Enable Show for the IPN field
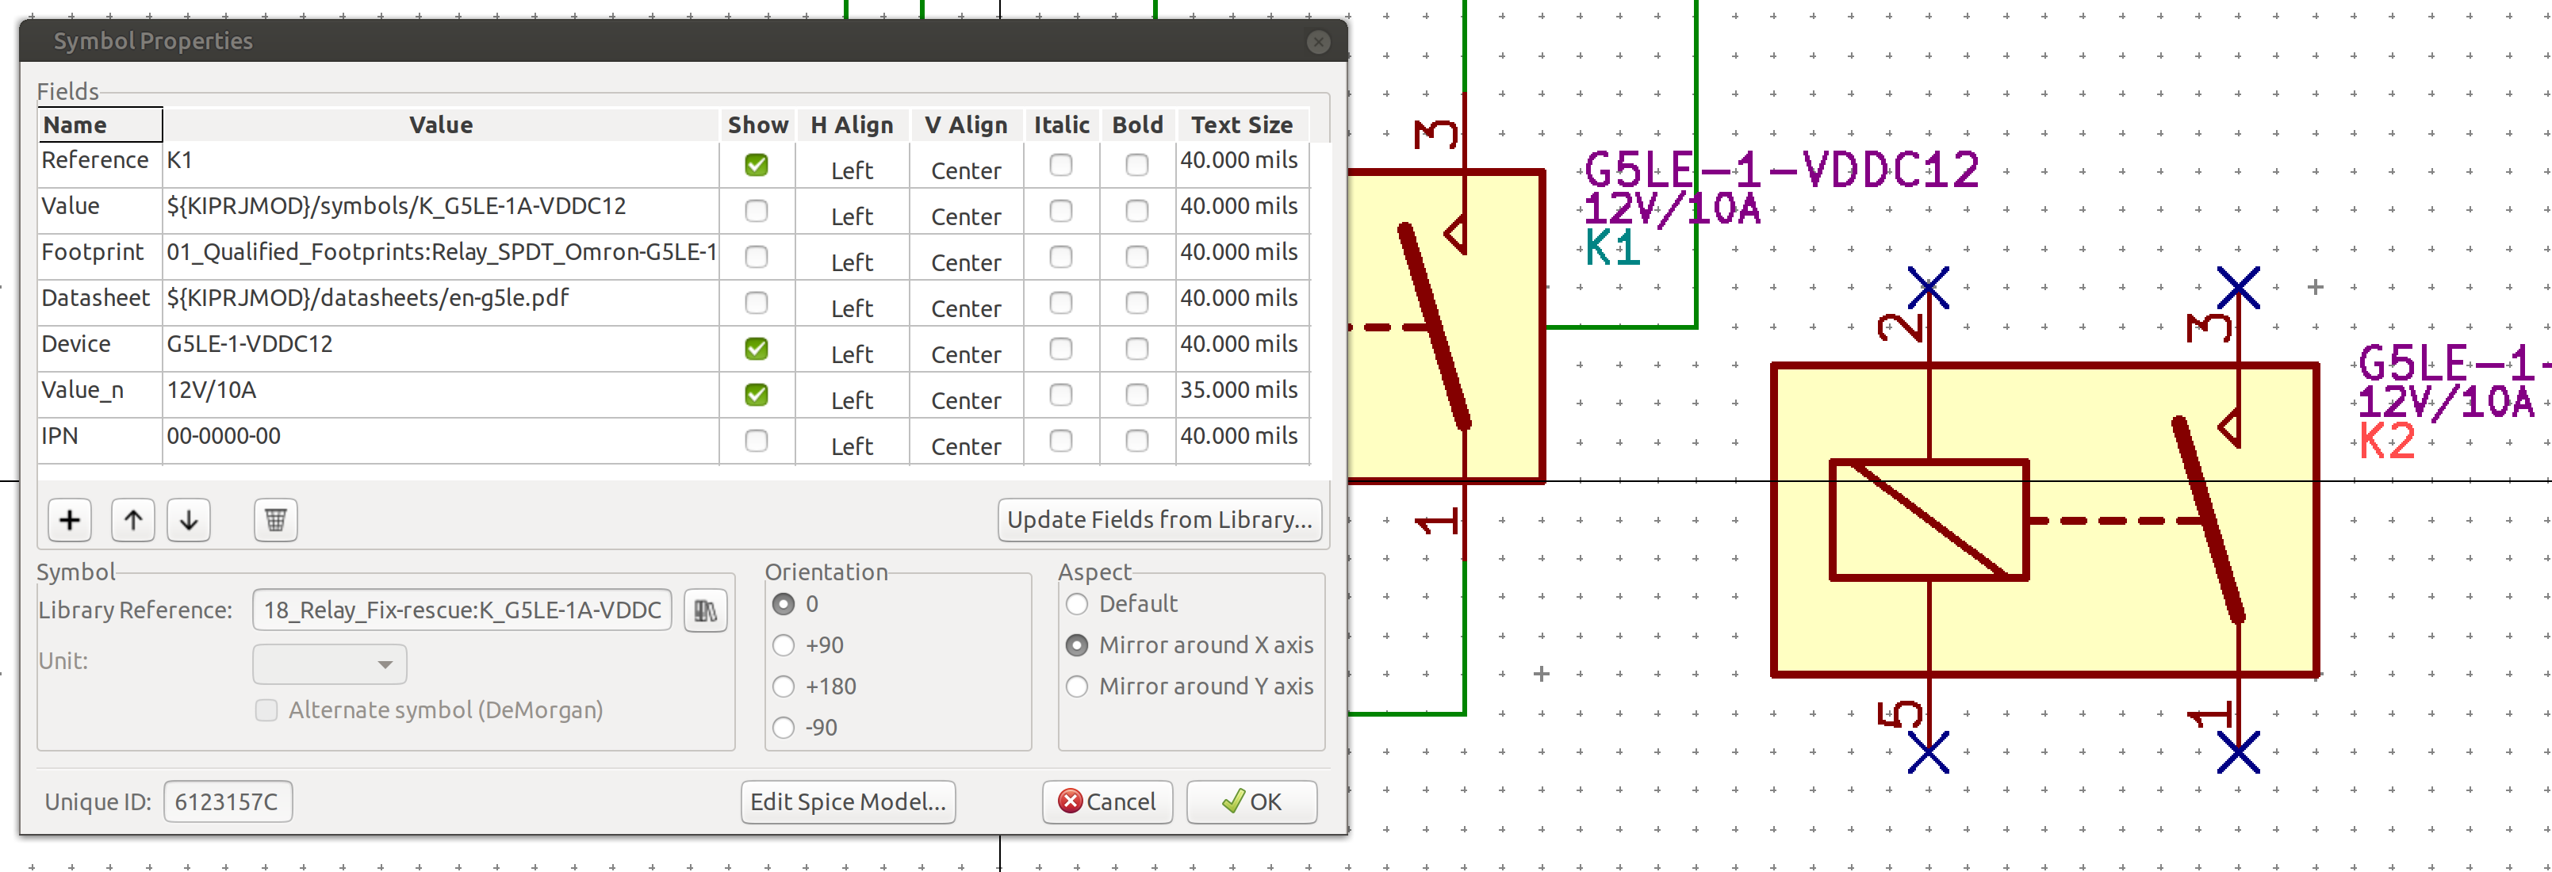The height and width of the screenshot is (872, 2552). pyautogui.click(x=756, y=441)
